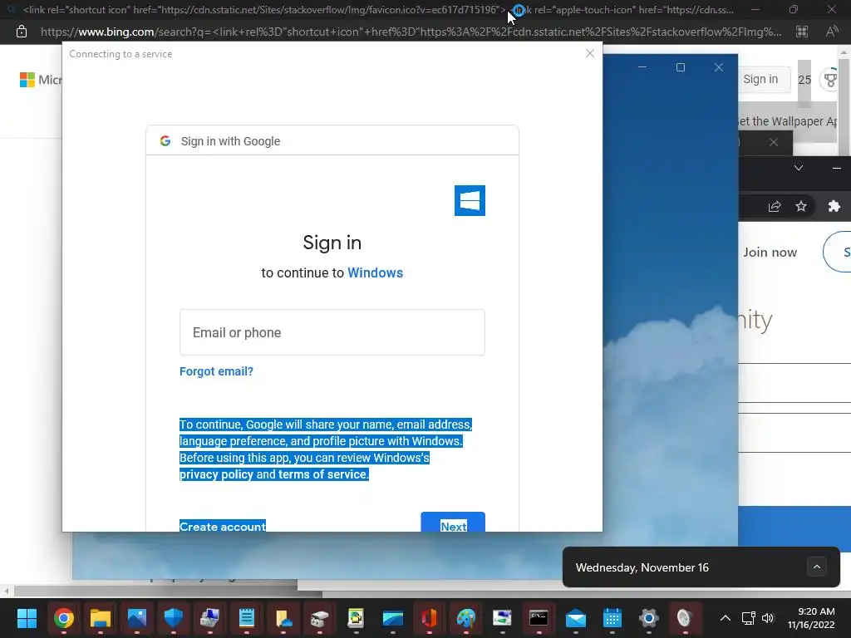Open the terms of service link
Image resolution: width=851 pixels, height=638 pixels.
click(x=323, y=474)
